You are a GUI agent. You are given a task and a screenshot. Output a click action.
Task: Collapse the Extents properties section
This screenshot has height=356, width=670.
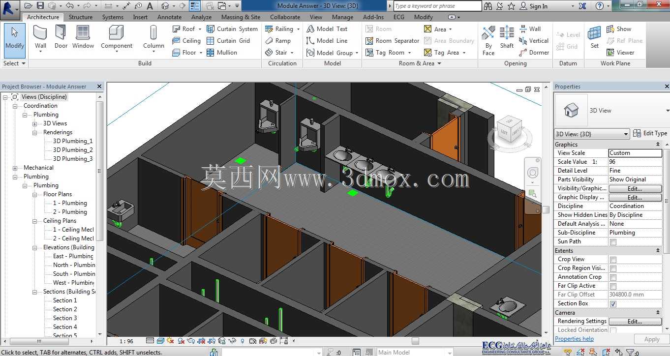[x=658, y=251]
